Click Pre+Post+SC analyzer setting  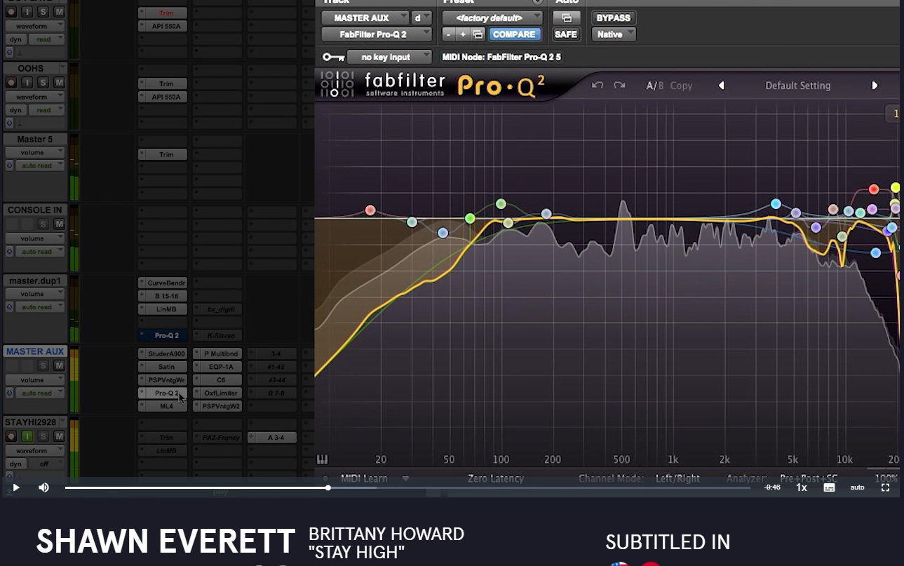(809, 478)
